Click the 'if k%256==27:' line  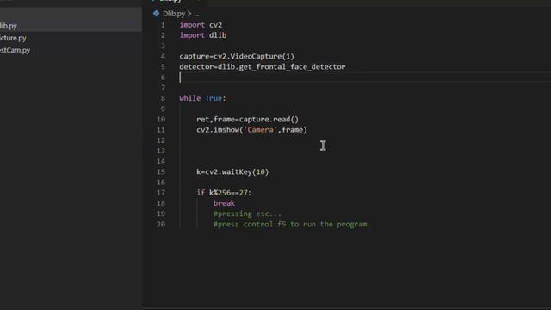[224, 193]
